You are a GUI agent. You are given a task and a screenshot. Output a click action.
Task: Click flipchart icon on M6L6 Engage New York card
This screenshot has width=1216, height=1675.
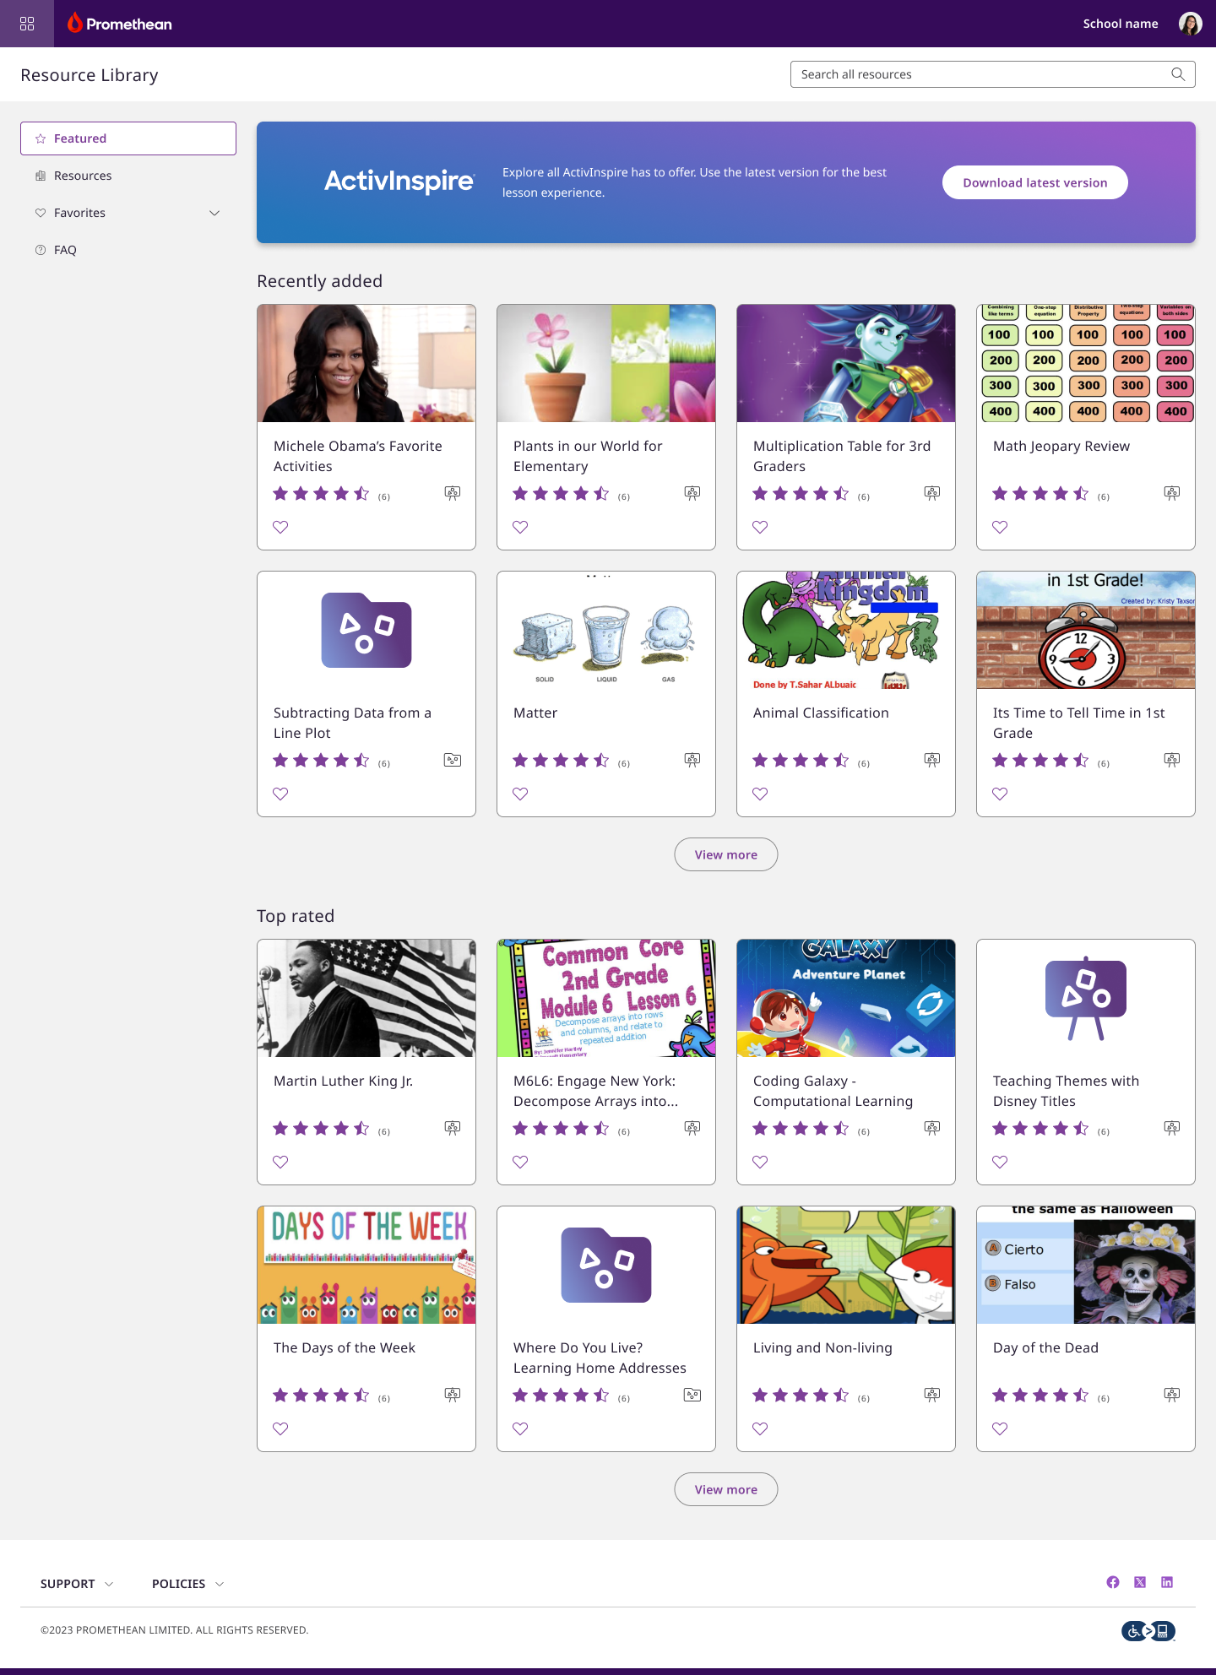(692, 1128)
